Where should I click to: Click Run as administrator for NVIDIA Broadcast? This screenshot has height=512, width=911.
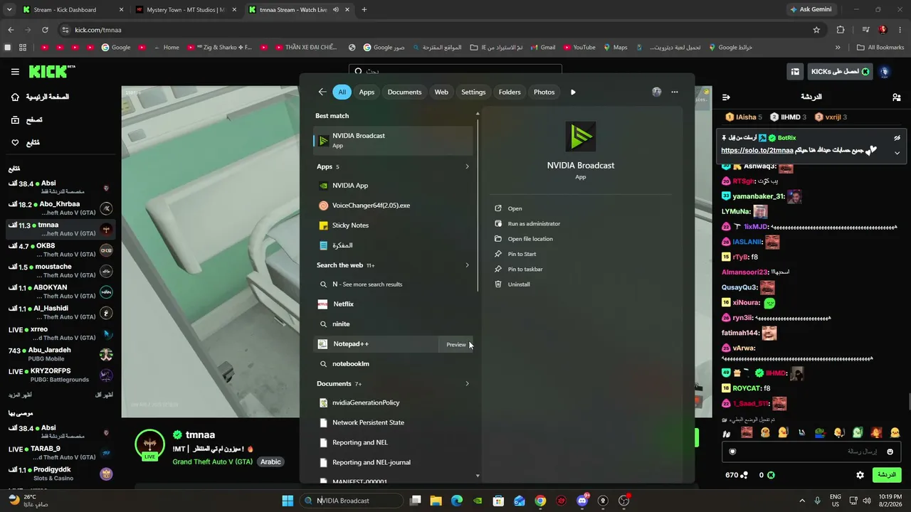(527, 224)
